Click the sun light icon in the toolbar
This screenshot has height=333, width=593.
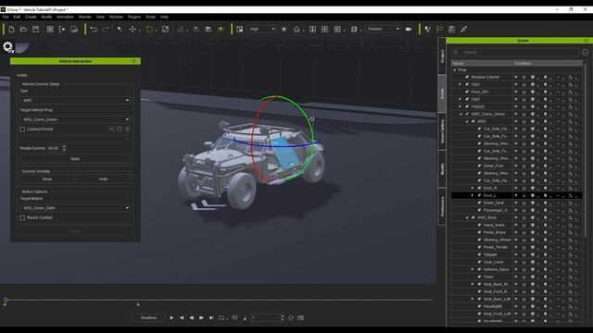coord(284,29)
